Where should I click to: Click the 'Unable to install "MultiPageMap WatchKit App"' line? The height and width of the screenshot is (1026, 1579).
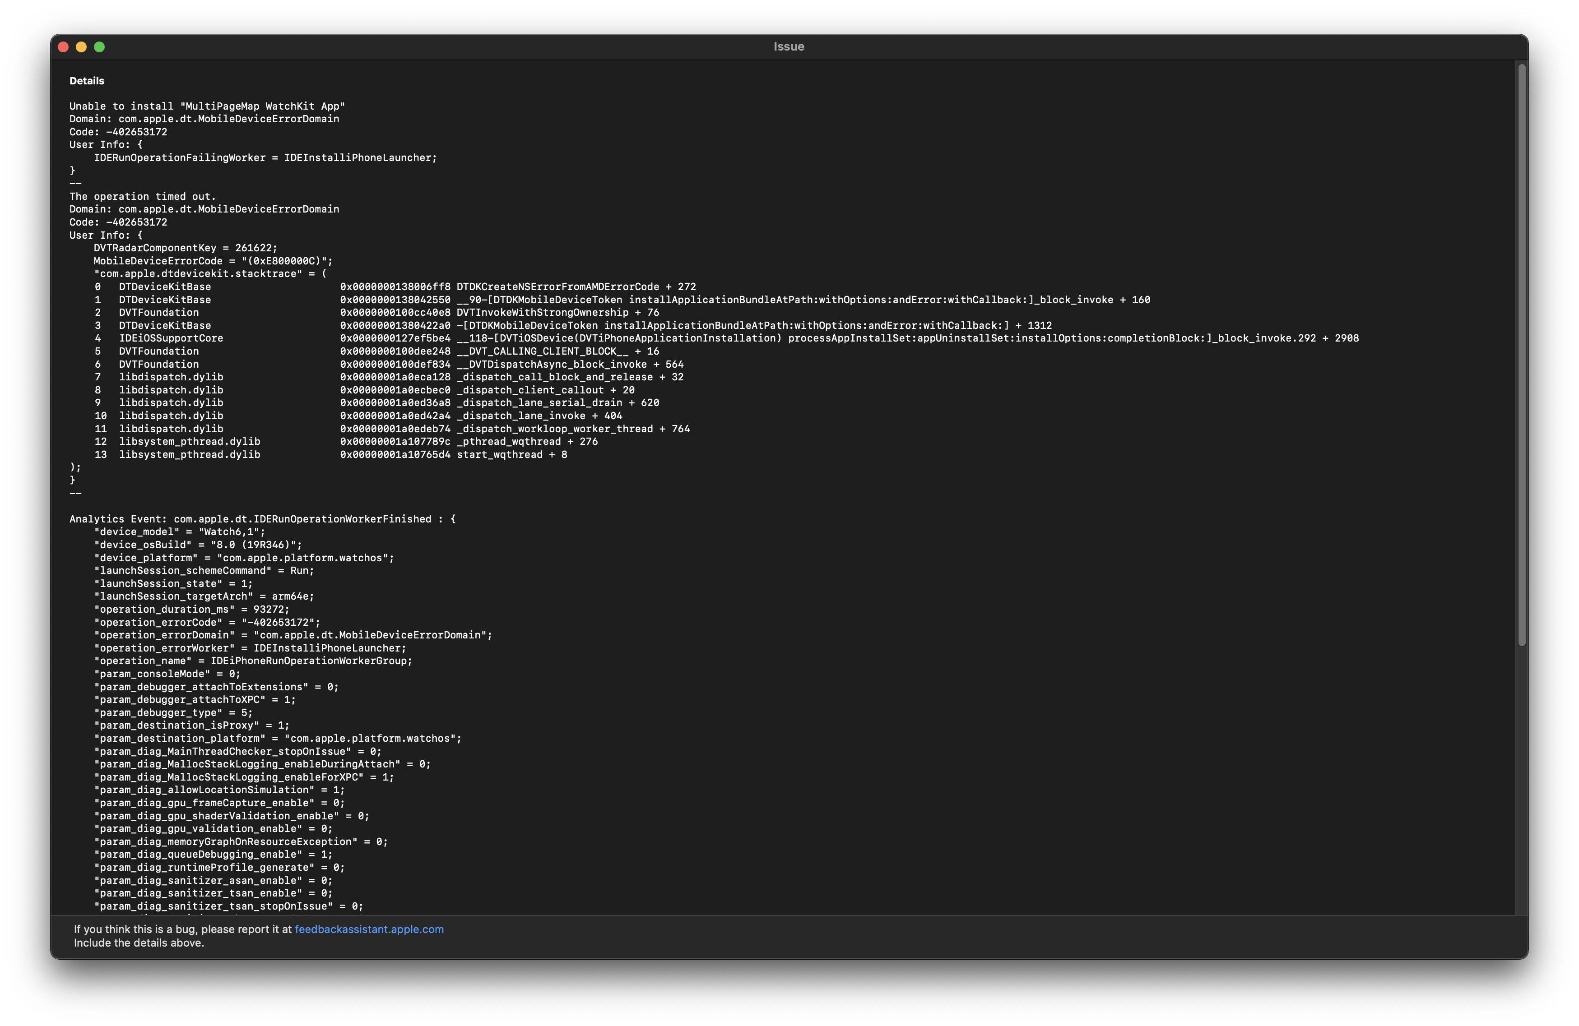(207, 106)
